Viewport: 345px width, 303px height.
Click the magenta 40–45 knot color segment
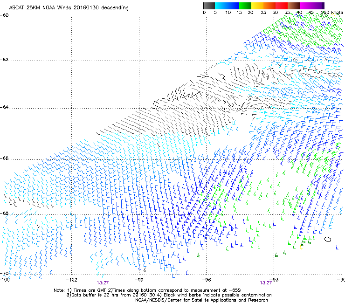[x=306, y=6]
